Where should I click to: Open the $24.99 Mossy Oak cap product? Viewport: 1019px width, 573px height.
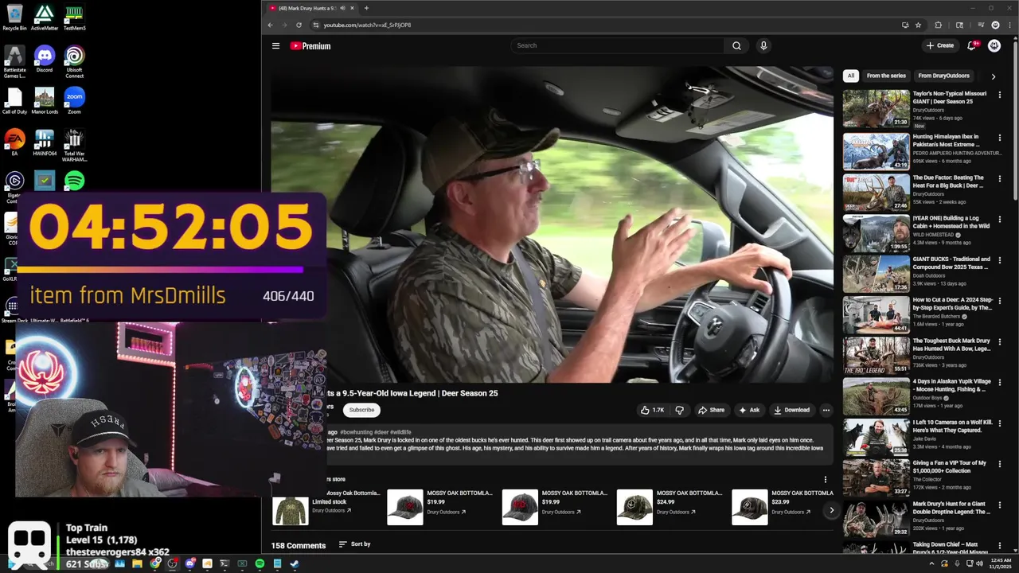[634, 508]
